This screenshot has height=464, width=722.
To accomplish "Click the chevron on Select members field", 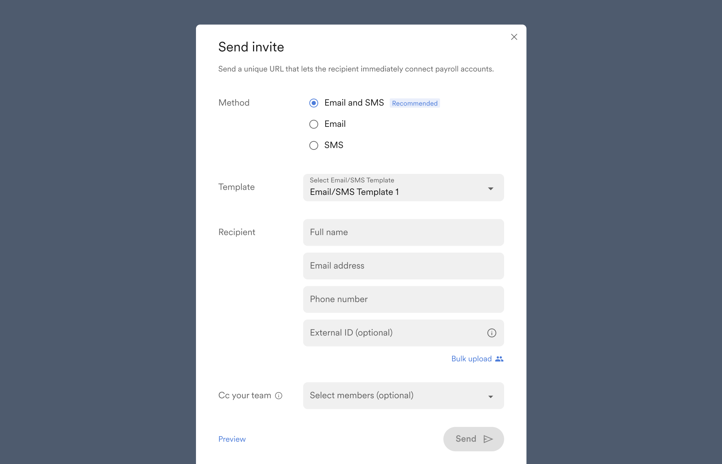I will click(491, 396).
